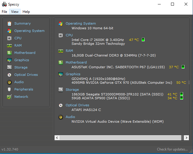Click the resize grip at bottom-right corner
This screenshot has width=193, height=154.
[x=191, y=152]
